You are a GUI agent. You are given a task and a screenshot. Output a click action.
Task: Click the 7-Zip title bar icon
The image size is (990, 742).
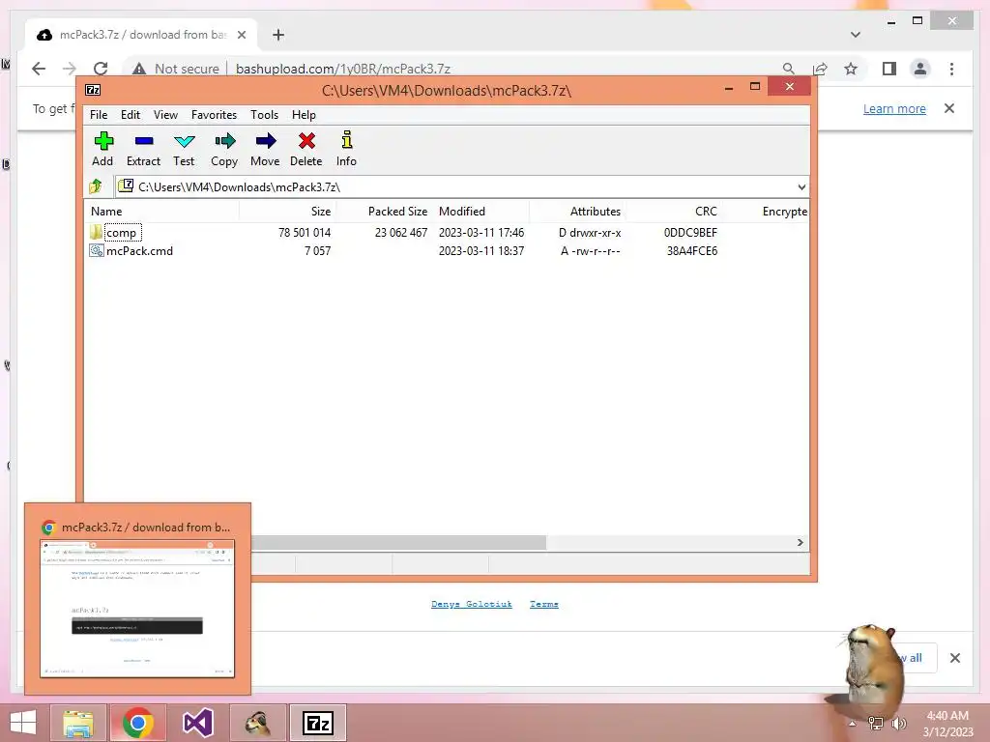pyautogui.click(x=93, y=90)
